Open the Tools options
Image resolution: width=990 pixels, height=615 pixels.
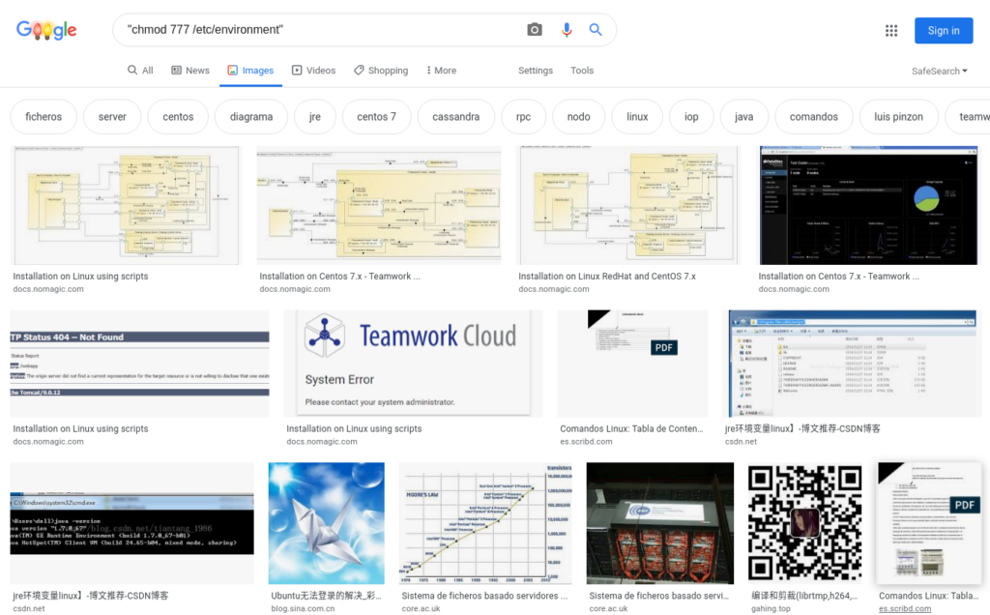point(581,70)
